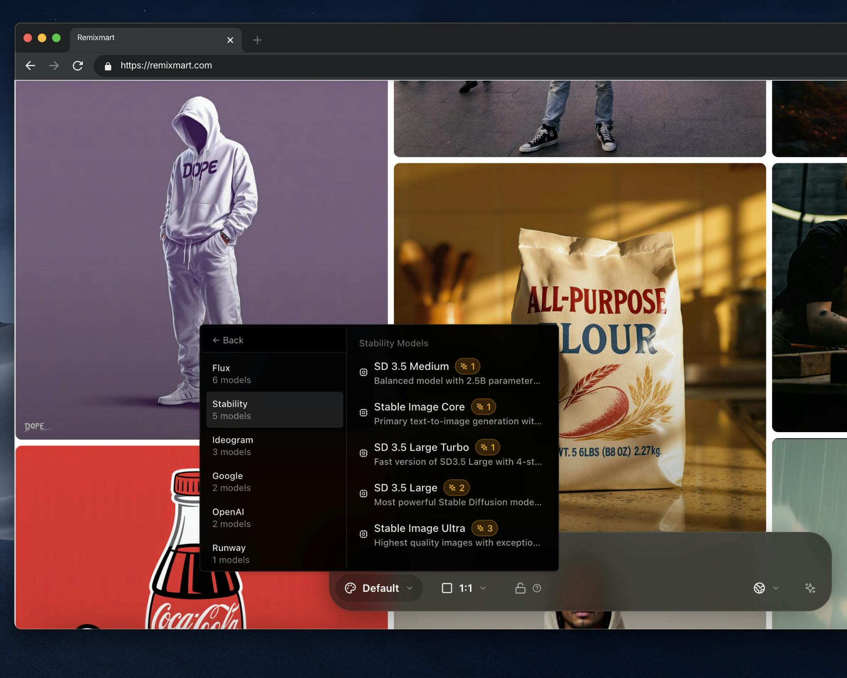The image size is (847, 678).
Task: Select the OpenAI provider category
Action: point(274,518)
